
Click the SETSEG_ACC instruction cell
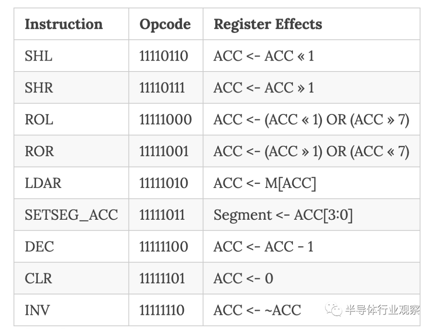[x=71, y=215]
